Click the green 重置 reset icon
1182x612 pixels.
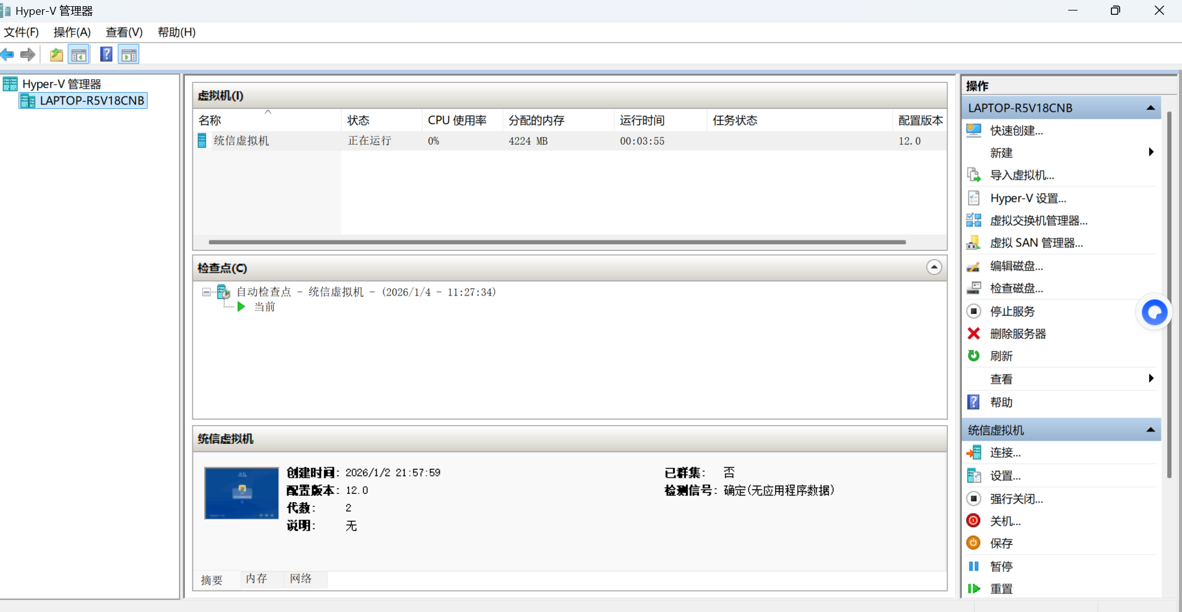(x=974, y=589)
